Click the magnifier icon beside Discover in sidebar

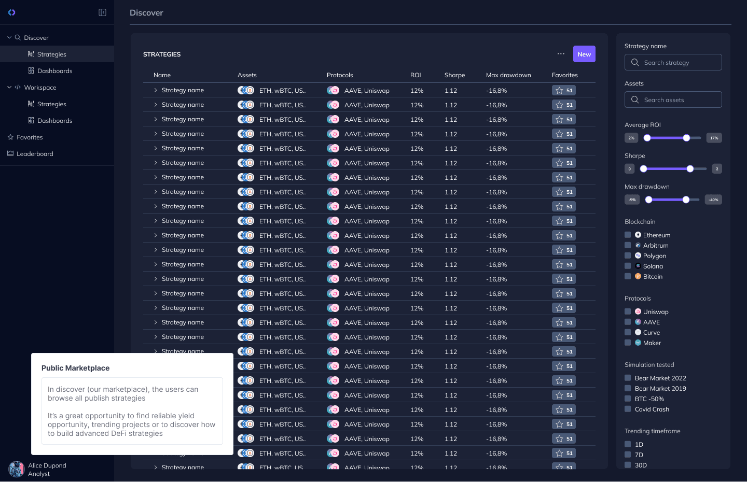[18, 37]
